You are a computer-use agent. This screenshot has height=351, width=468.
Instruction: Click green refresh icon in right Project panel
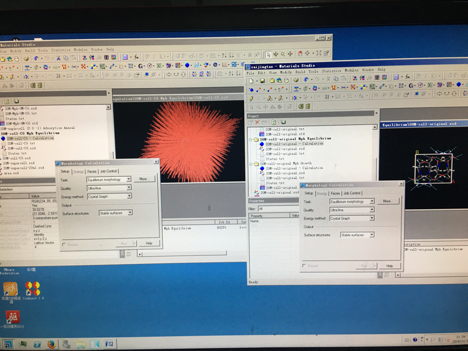coord(274,122)
